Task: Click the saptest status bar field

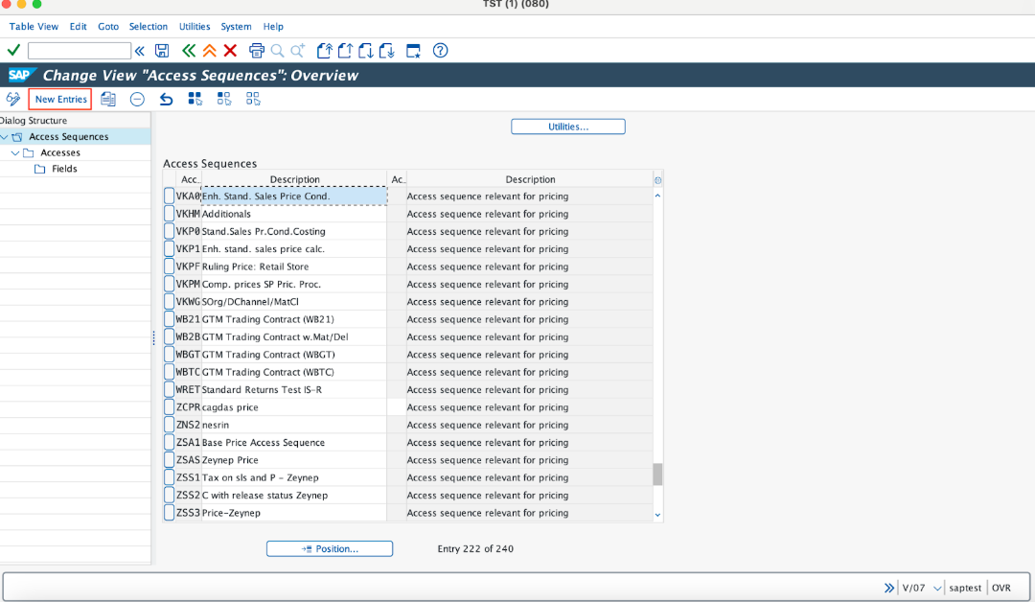Action: coord(965,588)
